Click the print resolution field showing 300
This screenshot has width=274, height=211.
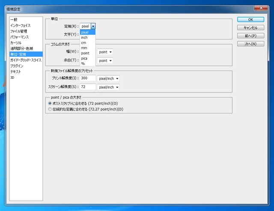[88, 78]
